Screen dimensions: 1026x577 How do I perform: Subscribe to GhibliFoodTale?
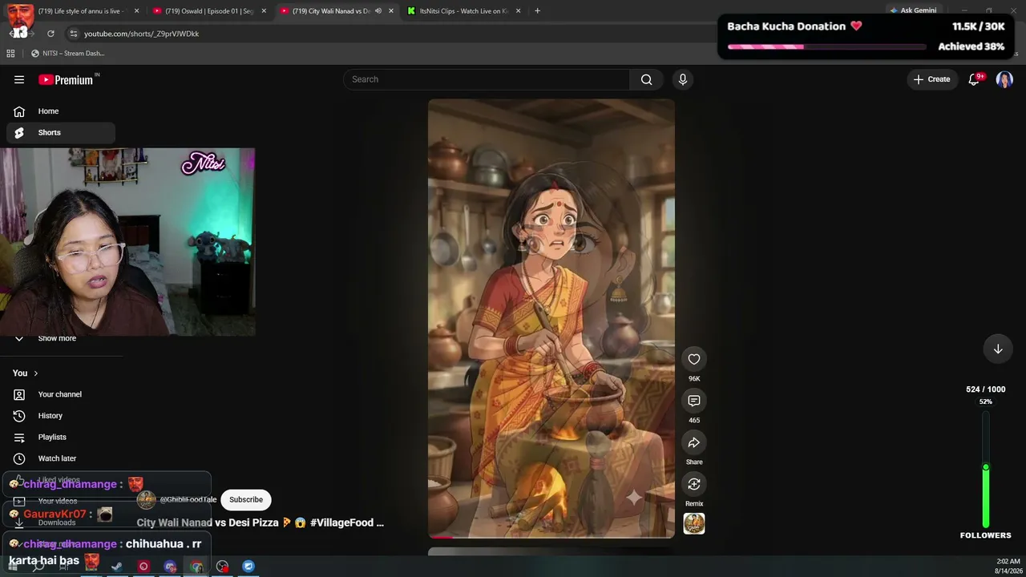tap(246, 499)
